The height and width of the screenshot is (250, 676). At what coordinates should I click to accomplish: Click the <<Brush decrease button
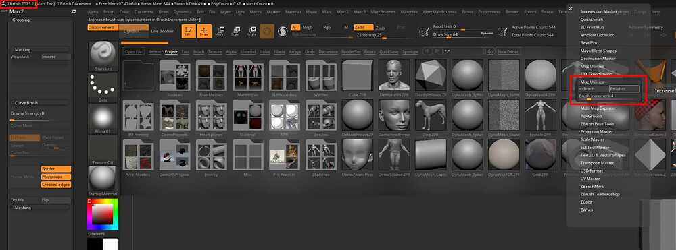[594, 88]
